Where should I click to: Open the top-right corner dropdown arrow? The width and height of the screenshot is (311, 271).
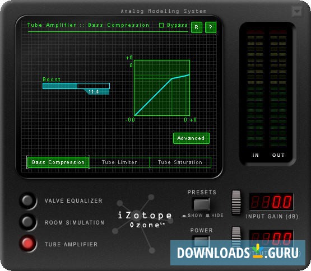pos(297,12)
